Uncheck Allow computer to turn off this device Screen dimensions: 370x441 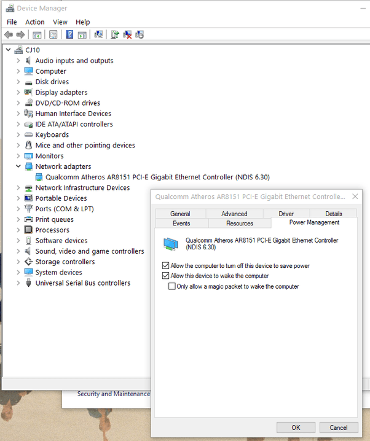pos(166,265)
